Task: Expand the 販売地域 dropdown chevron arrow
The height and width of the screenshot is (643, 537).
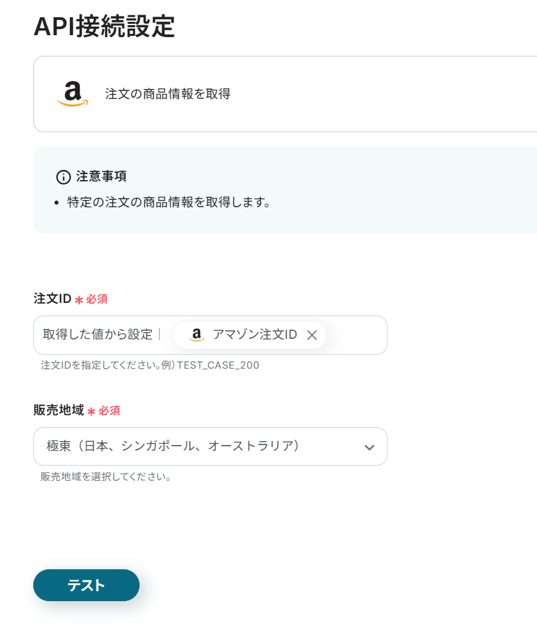Action: [x=370, y=447]
